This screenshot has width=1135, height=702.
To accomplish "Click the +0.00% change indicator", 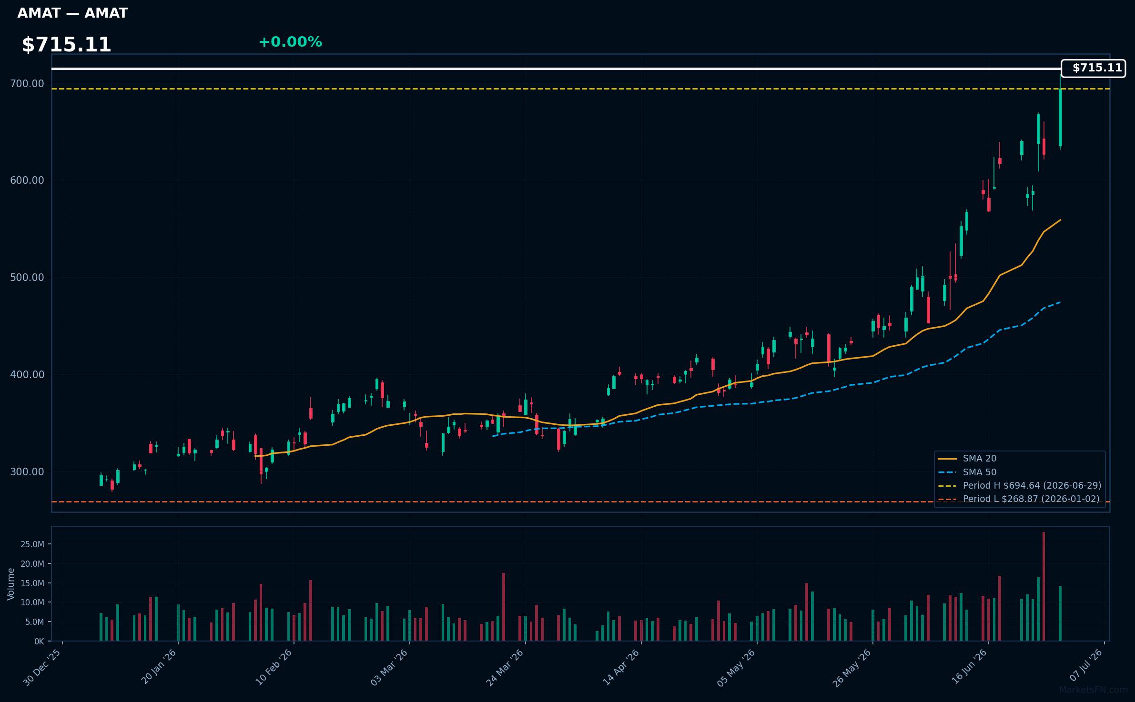I will coord(290,42).
